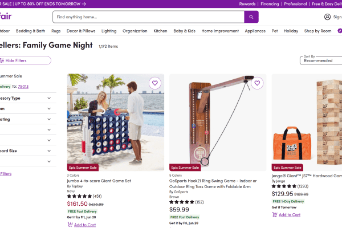This screenshot has height=228, width=342.
Task: Click the 3 Colors label on Jumbo game
Action: 73,175
